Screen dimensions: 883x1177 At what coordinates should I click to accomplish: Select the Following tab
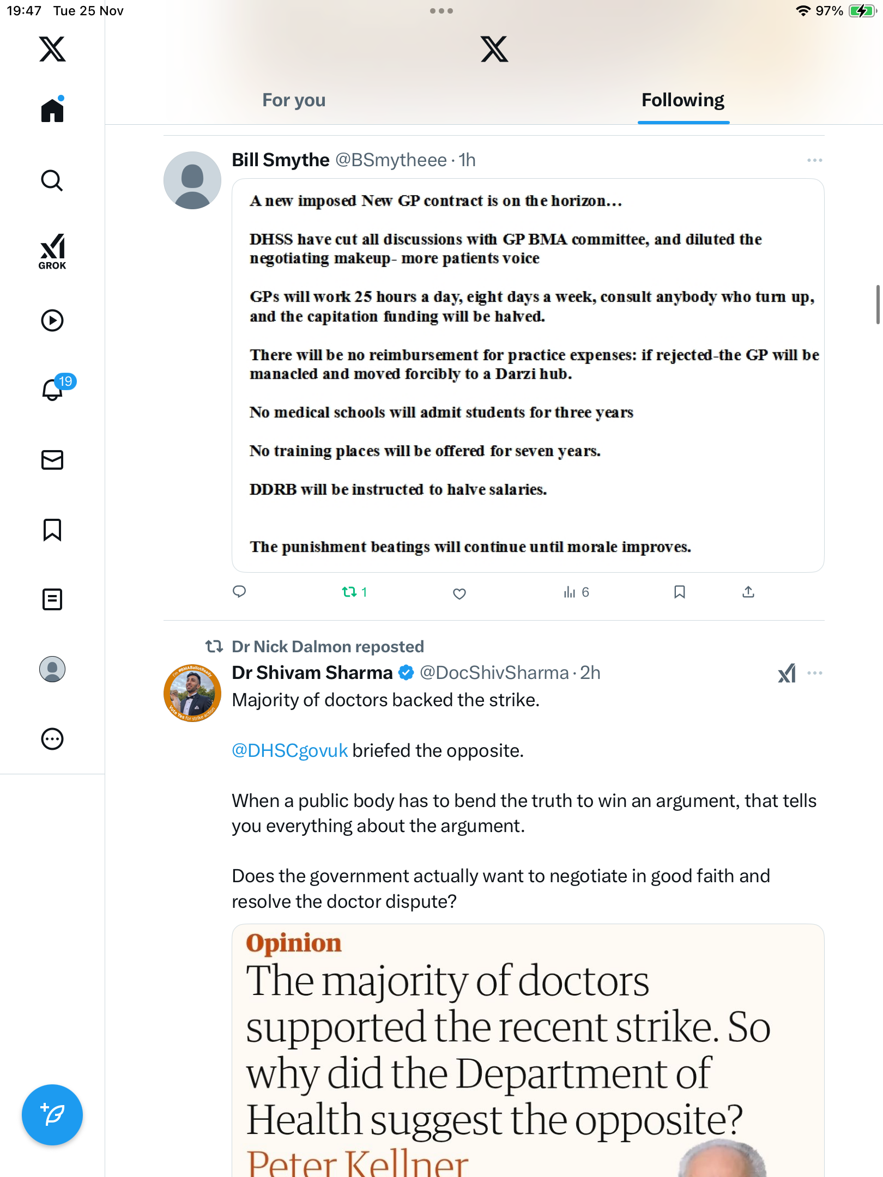682,100
